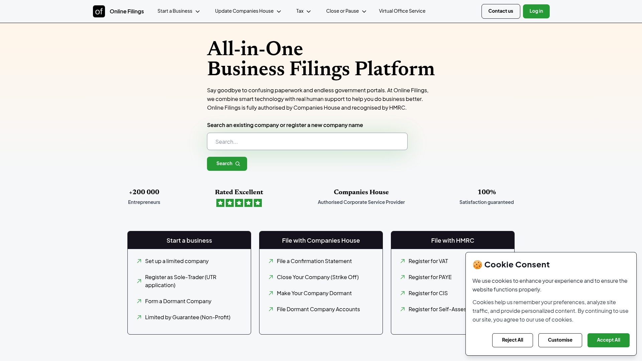The width and height of the screenshot is (642, 361).
Task: Open Register for VAT link
Action: [x=428, y=261]
